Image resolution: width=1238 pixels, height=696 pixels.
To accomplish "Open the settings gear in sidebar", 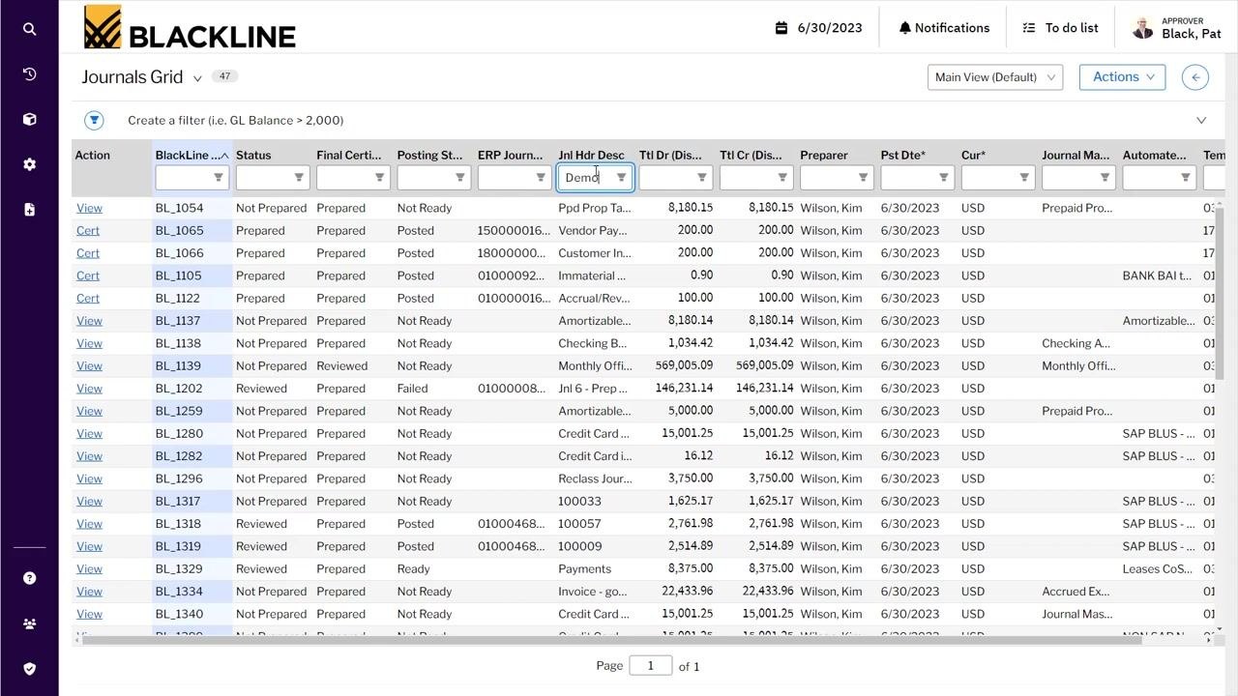I will click(x=29, y=164).
